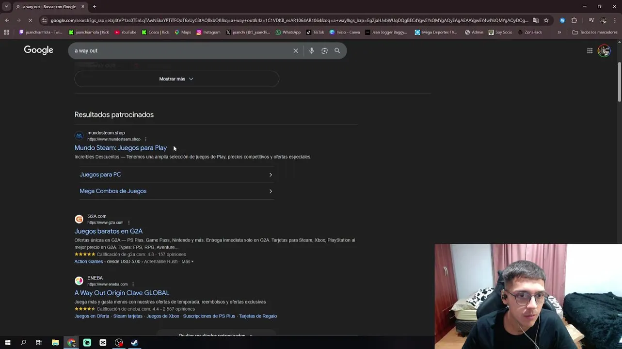Open the Juegos de Xbox link
Viewport: 622px width, 349px height.
point(163,316)
